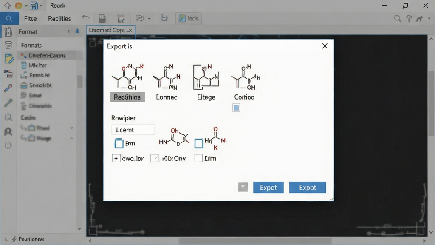435x245 pixels.
Task: Open the Fitte menu
Action: (x=30, y=19)
